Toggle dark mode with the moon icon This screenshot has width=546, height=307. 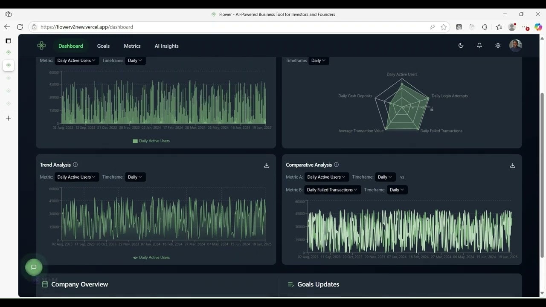click(461, 46)
